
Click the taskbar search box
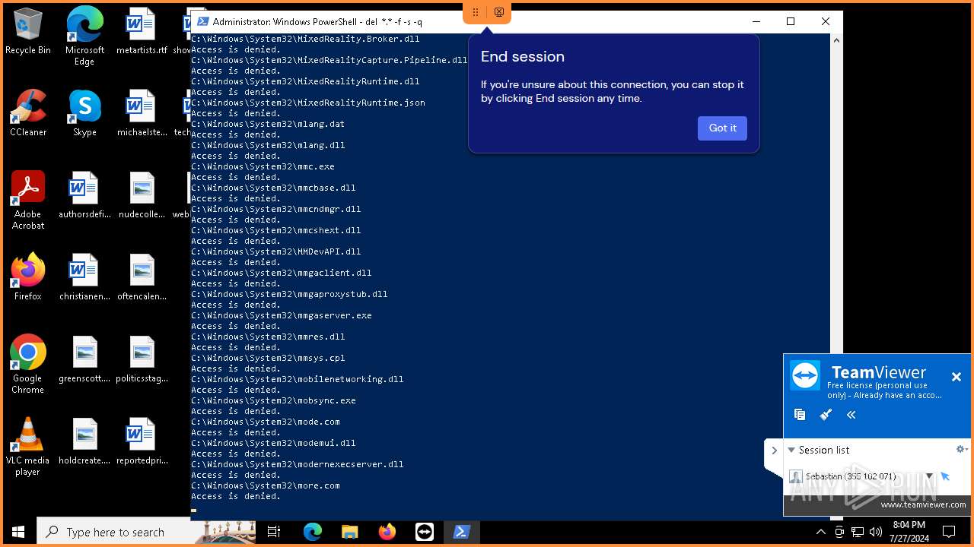146,532
